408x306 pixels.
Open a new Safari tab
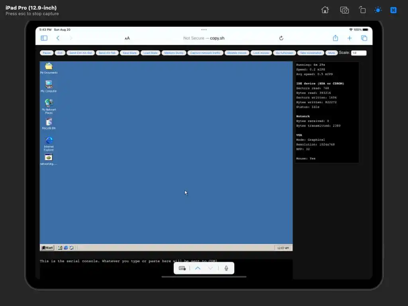coord(349,38)
